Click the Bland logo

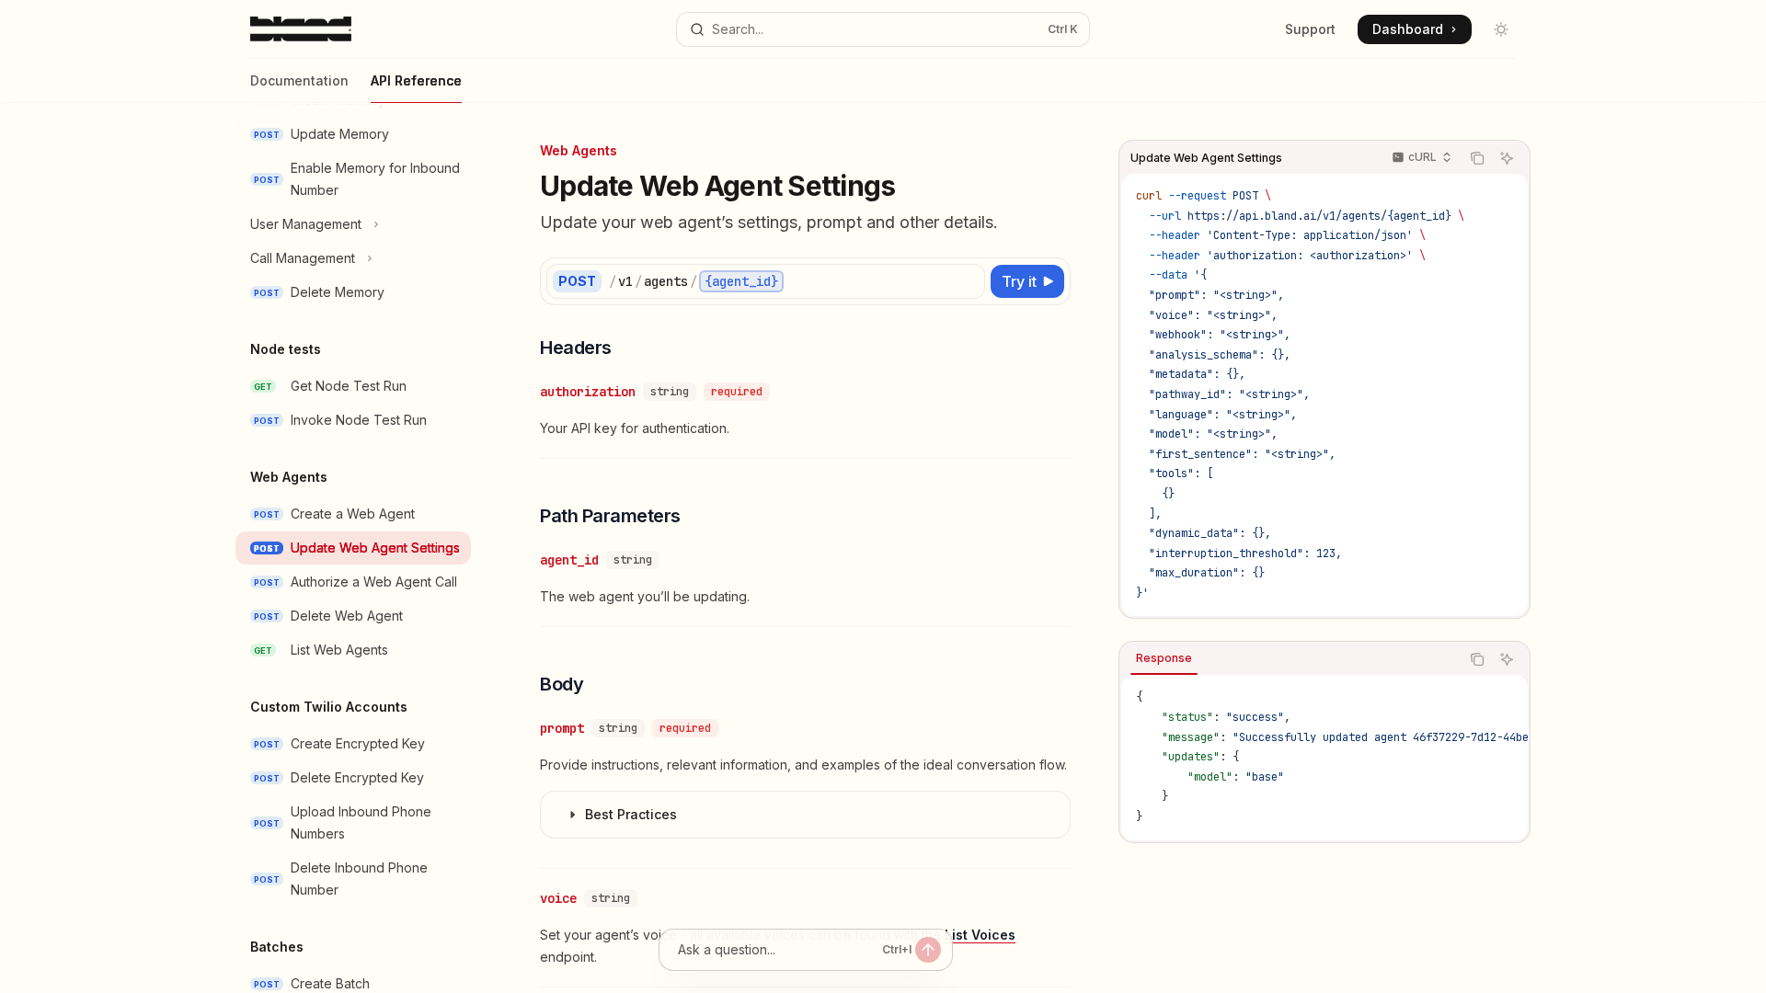tap(300, 29)
